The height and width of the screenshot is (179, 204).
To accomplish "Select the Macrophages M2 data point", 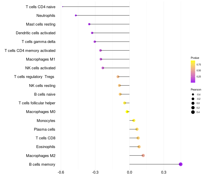I will point(143,155).
